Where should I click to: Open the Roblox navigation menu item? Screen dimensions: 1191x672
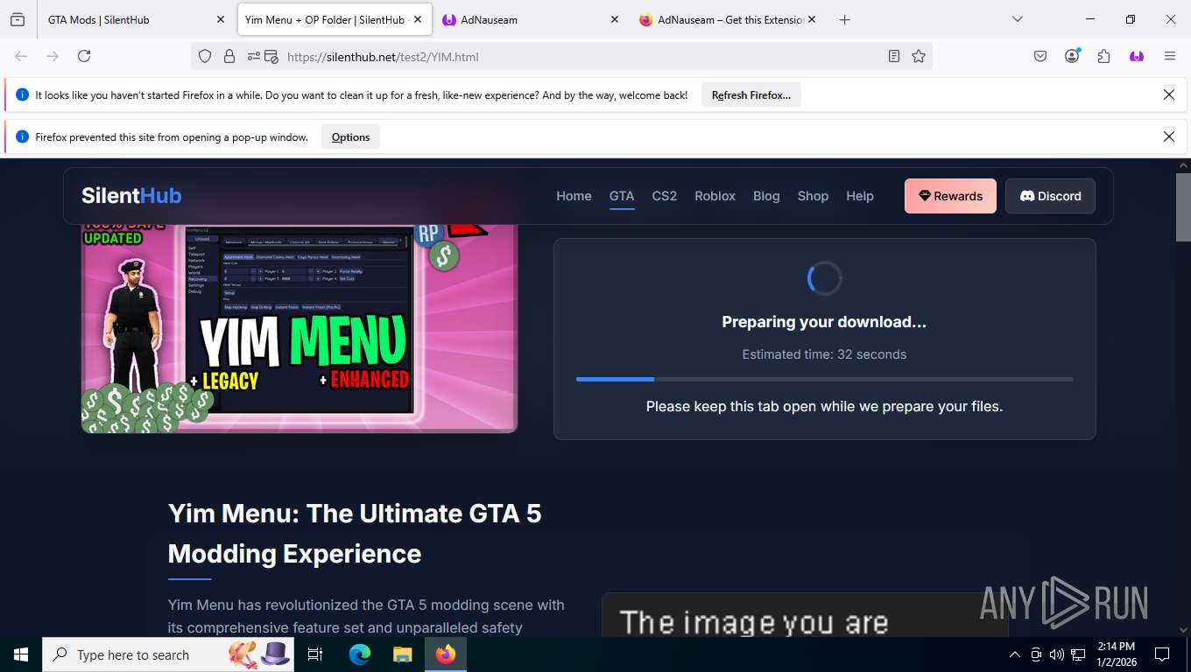click(715, 196)
